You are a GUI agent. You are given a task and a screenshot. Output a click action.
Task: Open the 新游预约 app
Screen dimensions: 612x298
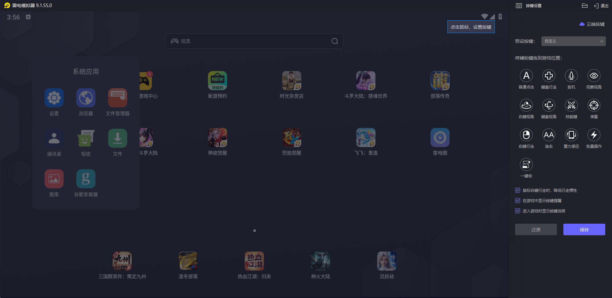click(x=217, y=81)
